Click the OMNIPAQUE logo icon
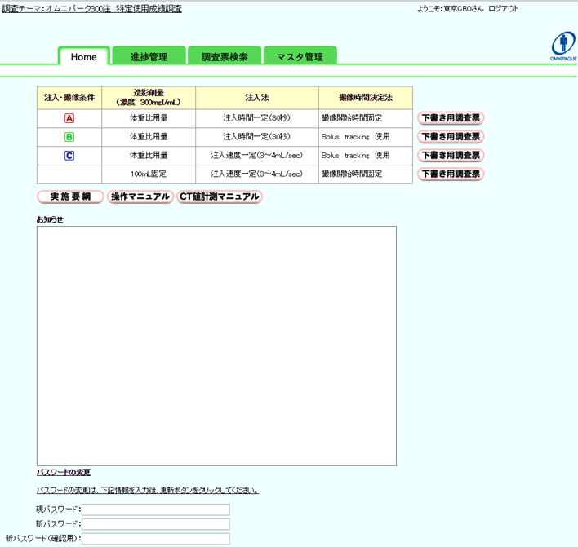The height and width of the screenshot is (547, 578). tap(563, 46)
